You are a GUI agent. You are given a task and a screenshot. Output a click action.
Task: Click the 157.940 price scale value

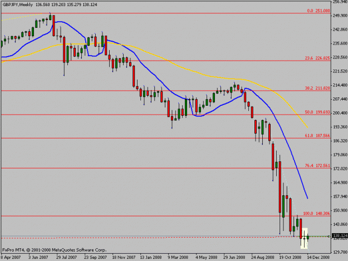click(x=340, y=196)
